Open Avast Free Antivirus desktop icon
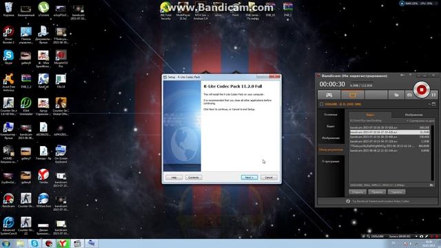Viewport: 441px width, 248px height. click(x=8, y=82)
